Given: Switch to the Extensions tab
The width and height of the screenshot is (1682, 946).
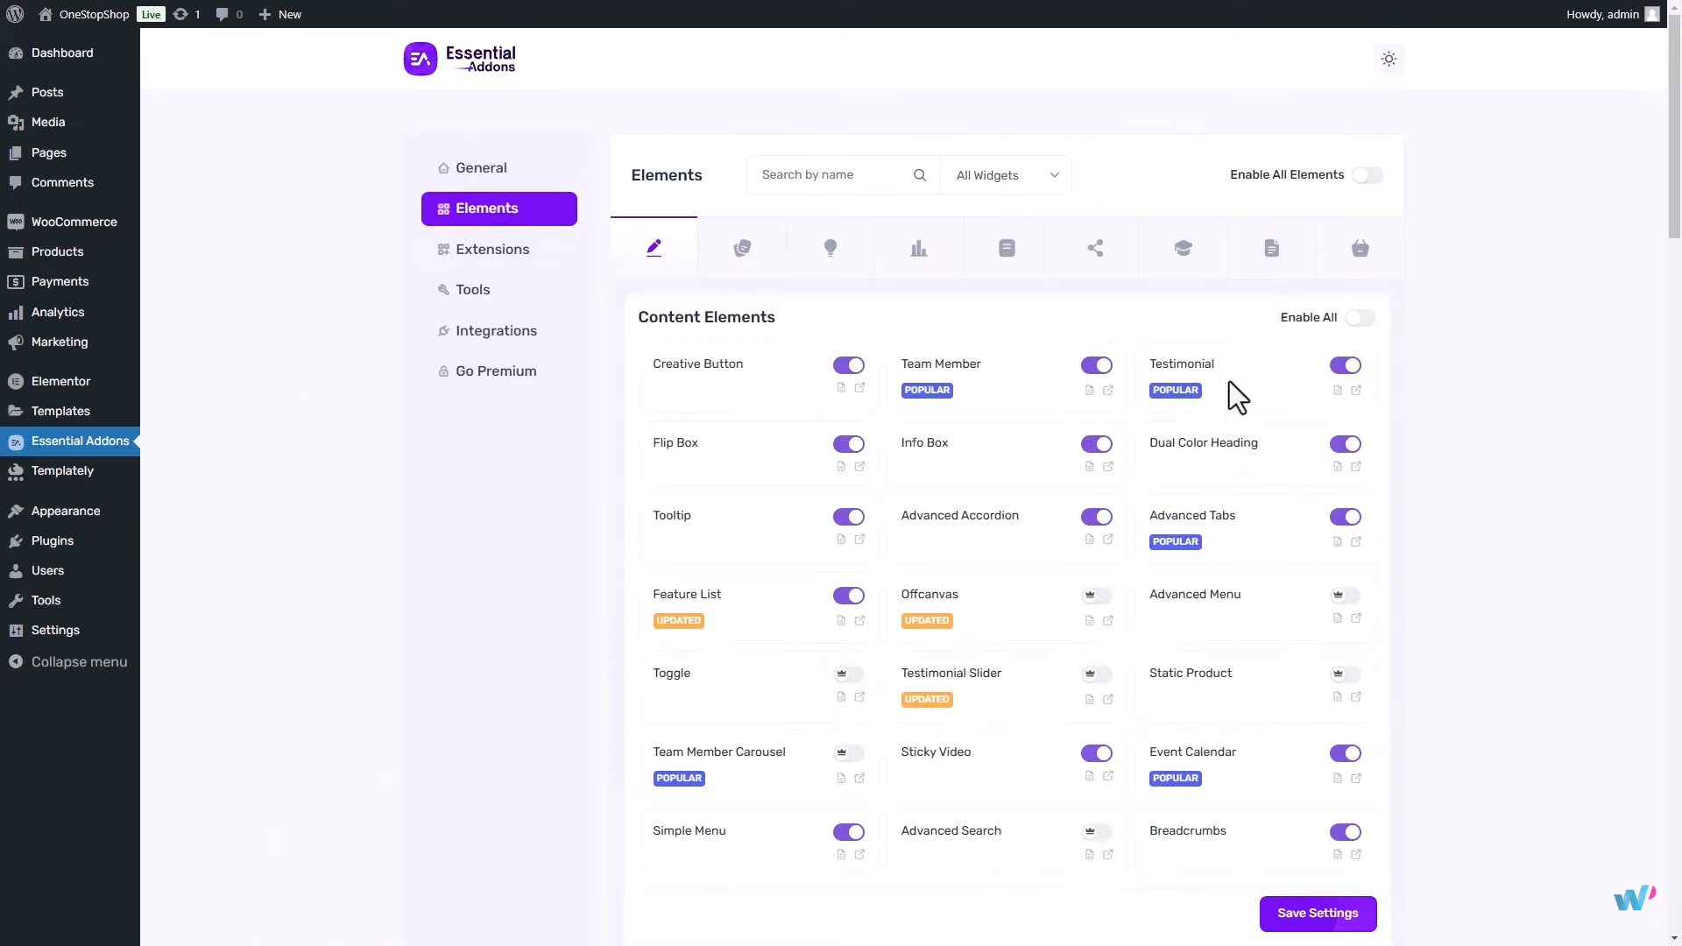Looking at the screenshot, I should (x=491, y=249).
